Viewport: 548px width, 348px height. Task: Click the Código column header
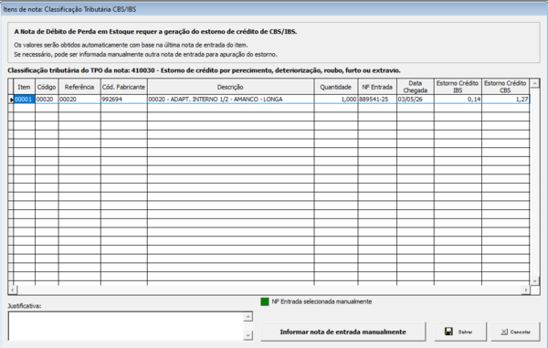47,87
